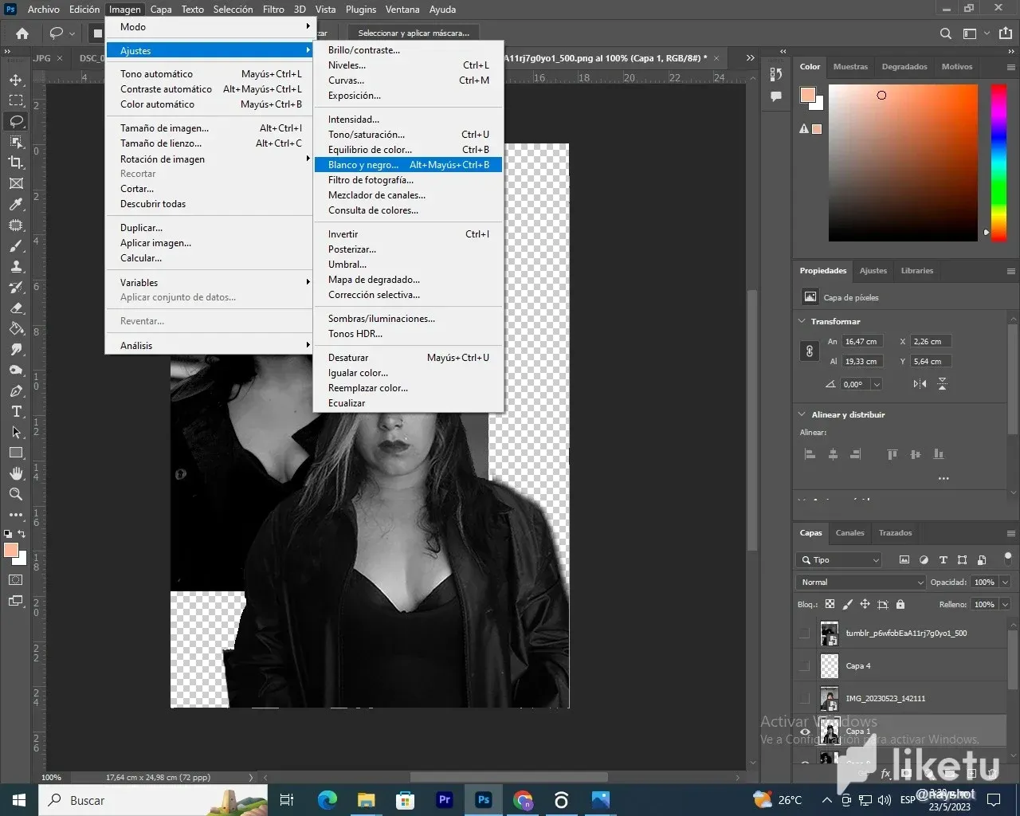The width and height of the screenshot is (1020, 816).
Task: Select the Zoom tool in the toolbar
Action: [16, 494]
